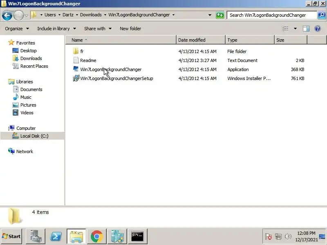Change the view with the views icon
The image size is (327, 245).
285,29
